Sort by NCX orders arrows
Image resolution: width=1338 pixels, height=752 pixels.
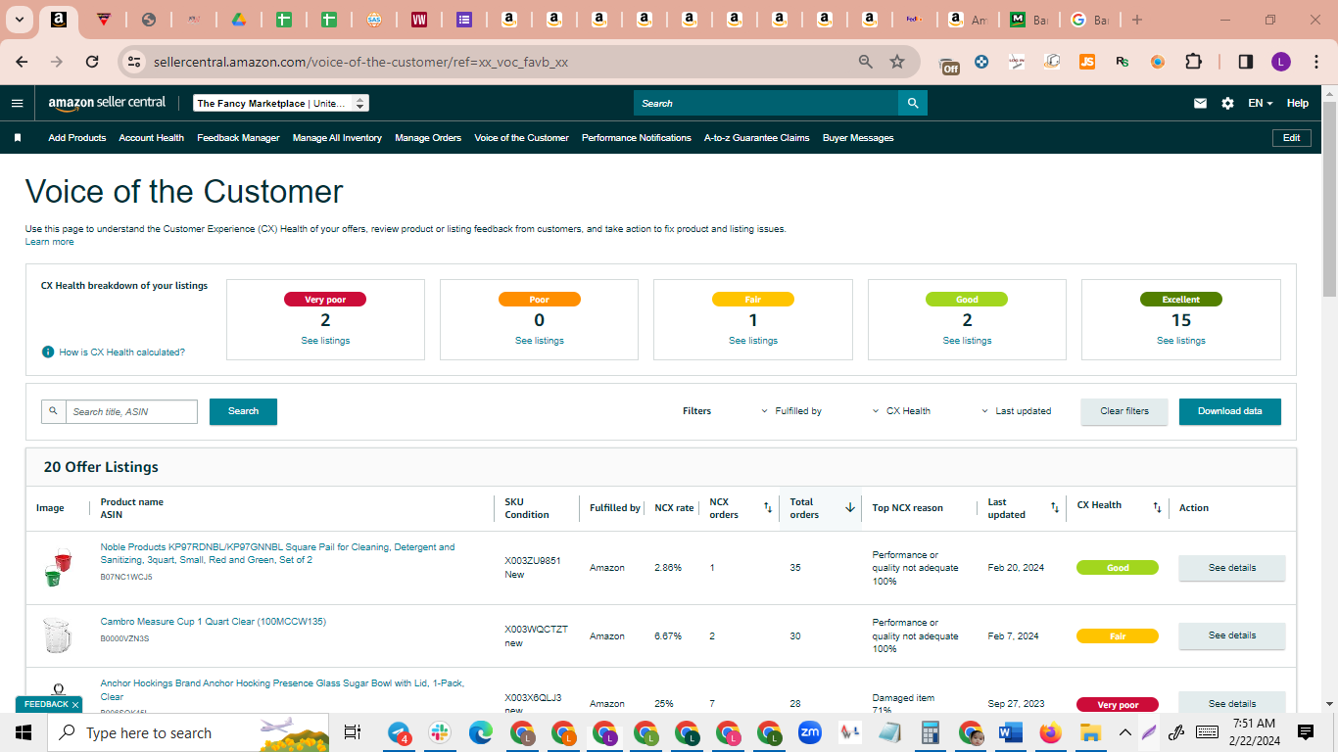[x=768, y=507]
